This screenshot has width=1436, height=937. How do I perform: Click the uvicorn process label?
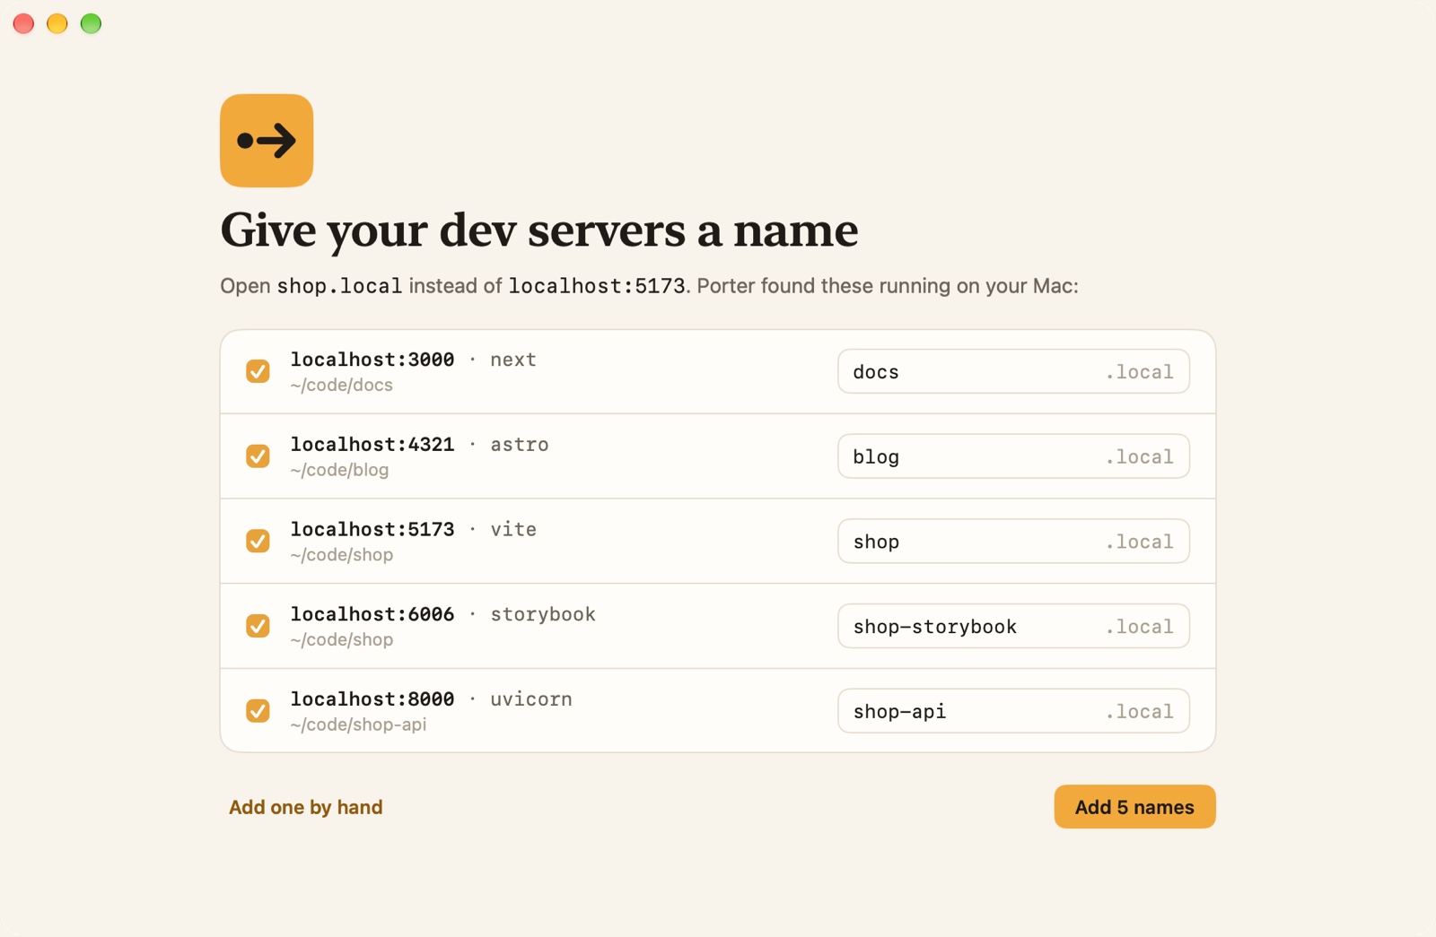[x=531, y=699]
